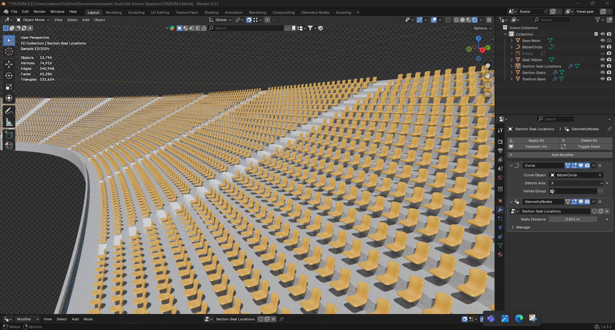Open the Global transform orientation dropdown

(x=220, y=20)
